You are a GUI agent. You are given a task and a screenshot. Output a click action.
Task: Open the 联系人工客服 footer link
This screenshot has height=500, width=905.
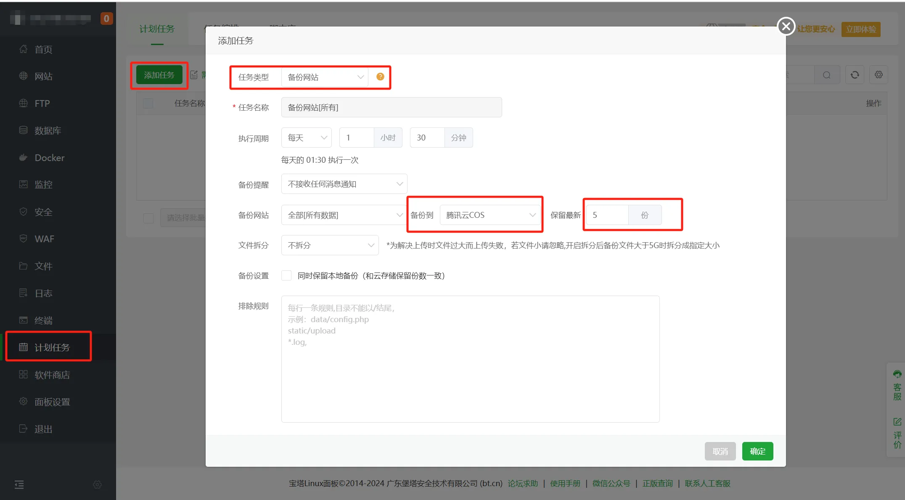[707, 483]
